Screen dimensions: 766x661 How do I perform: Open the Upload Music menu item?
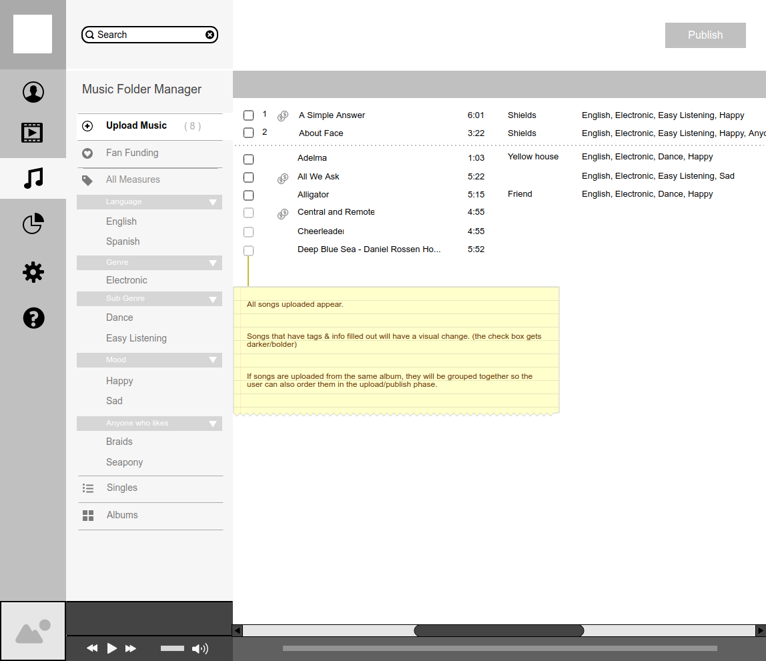click(x=150, y=126)
